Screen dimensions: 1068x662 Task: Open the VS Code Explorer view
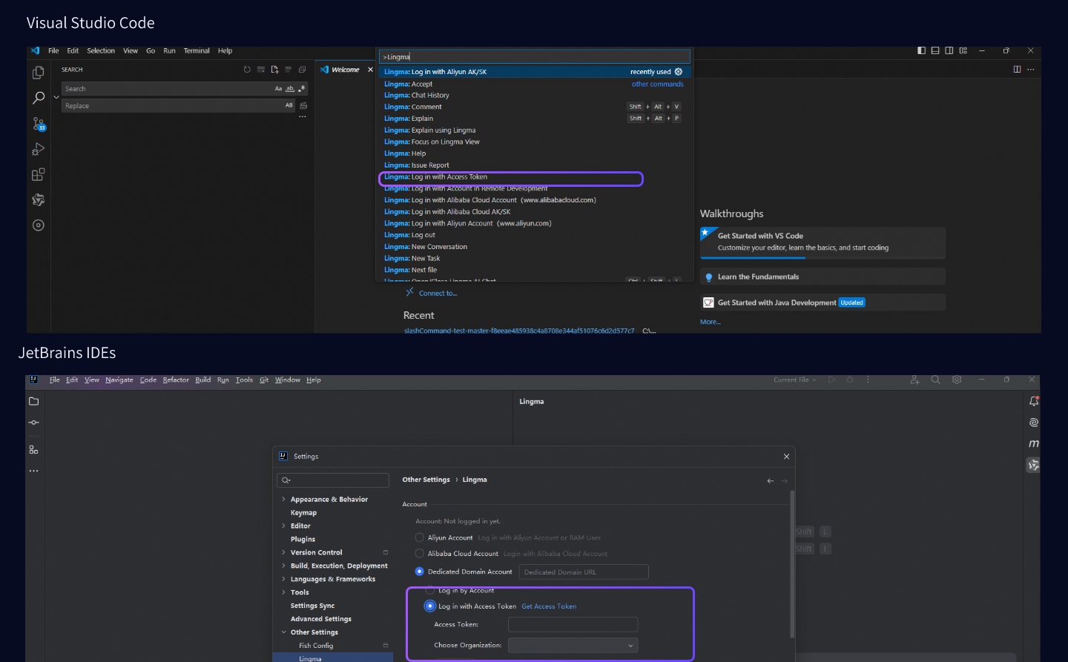(39, 73)
